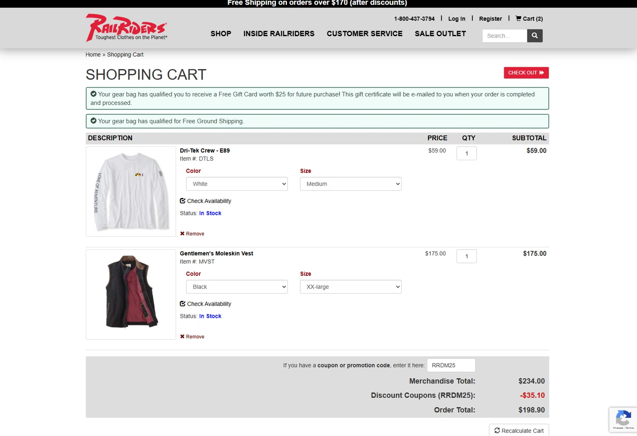Click the Register link
The image size is (637, 436).
(490, 19)
